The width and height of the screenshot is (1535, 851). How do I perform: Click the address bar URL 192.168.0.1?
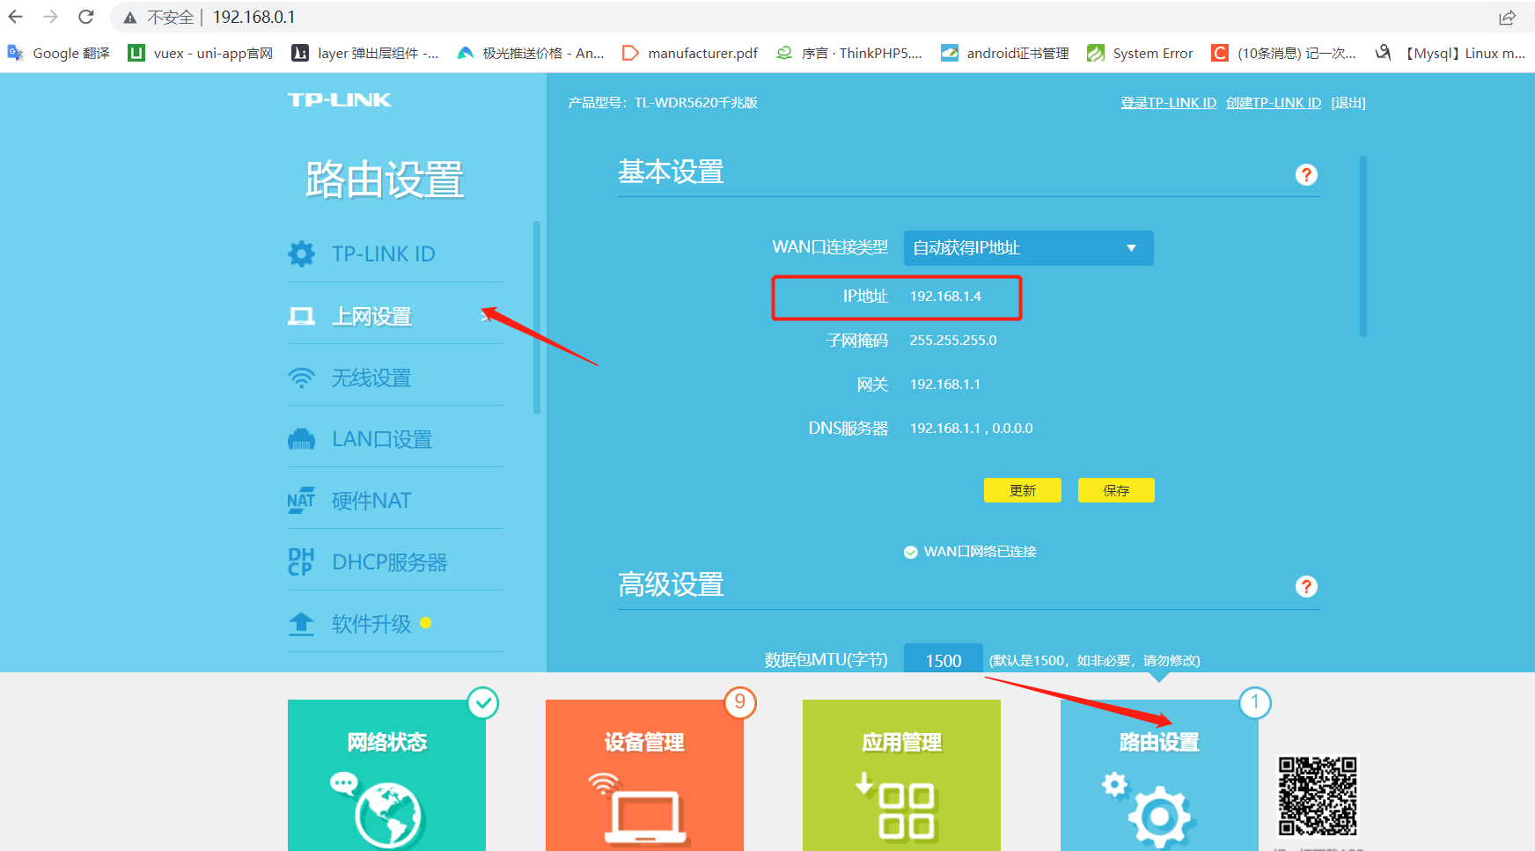[x=254, y=17]
